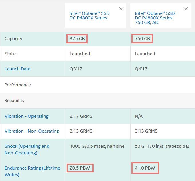Click the Status row label

[11, 54]
